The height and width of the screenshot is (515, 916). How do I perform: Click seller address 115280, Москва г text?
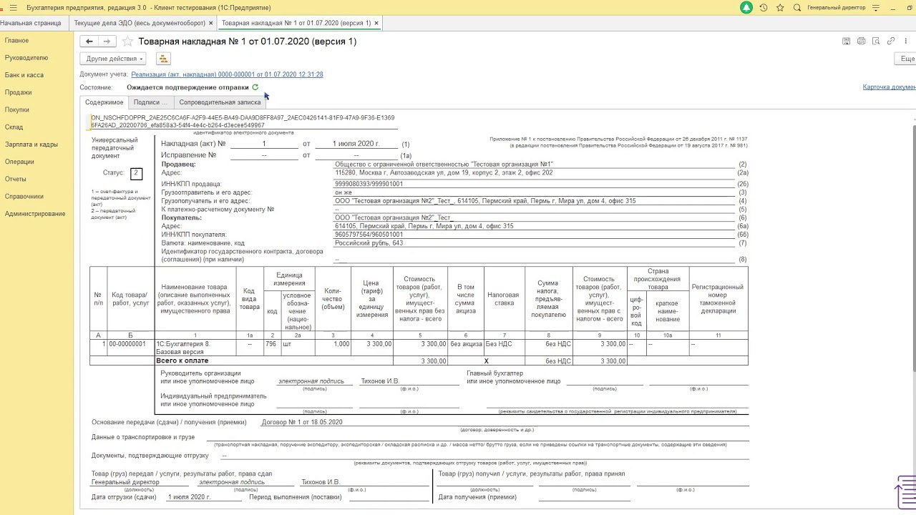tap(444, 172)
